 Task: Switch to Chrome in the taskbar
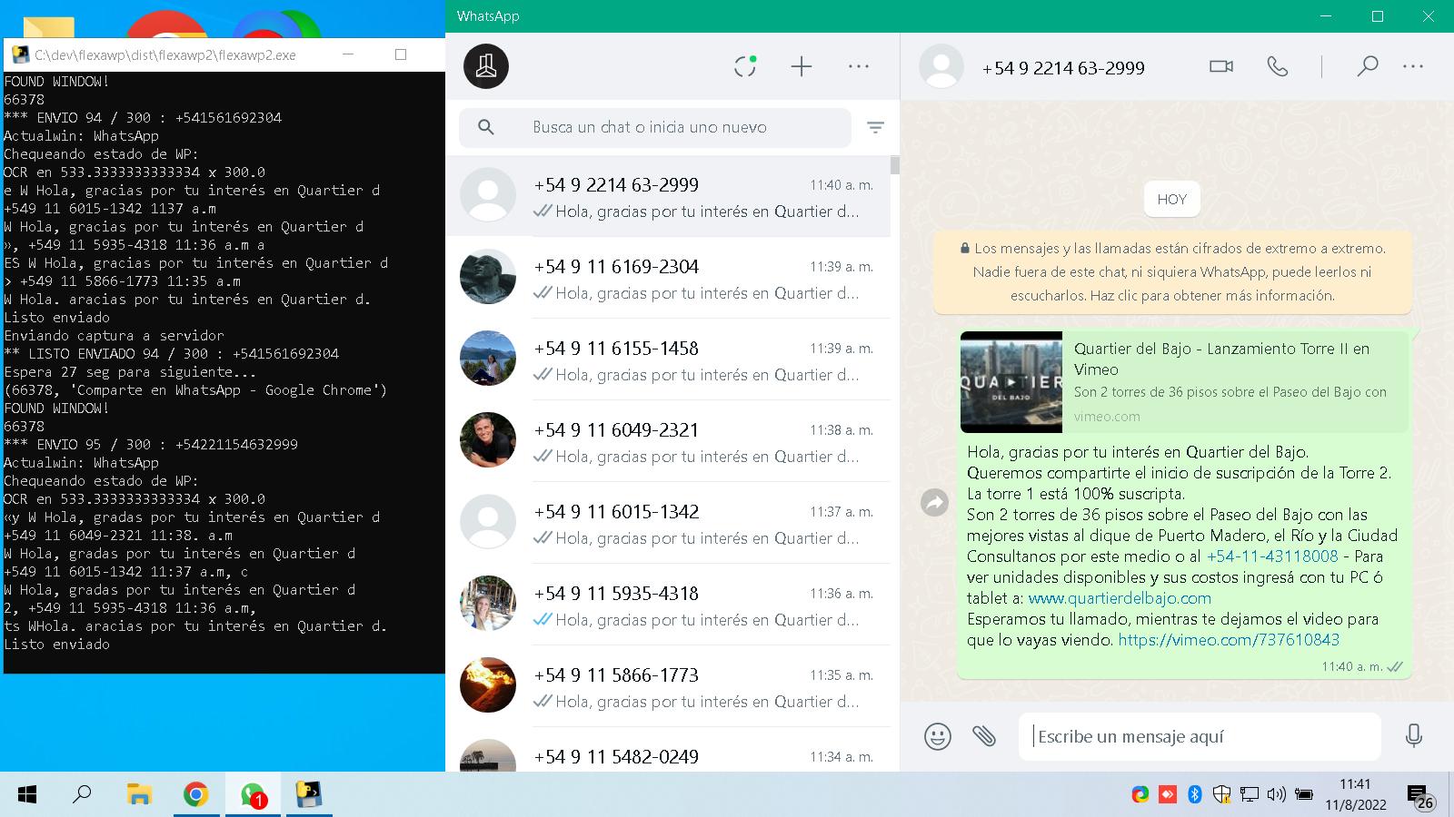(195, 795)
